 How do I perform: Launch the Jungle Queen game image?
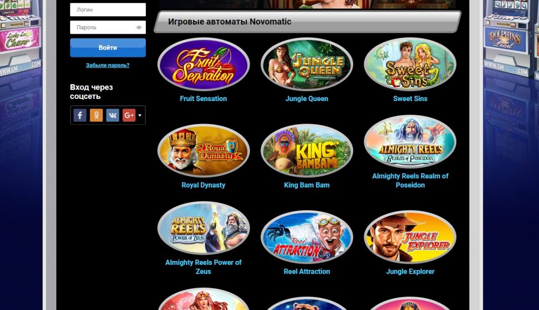tap(307, 64)
